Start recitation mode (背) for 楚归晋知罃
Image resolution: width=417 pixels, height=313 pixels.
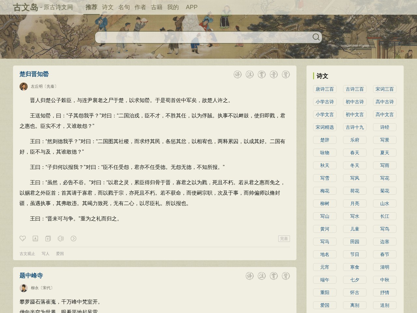pyautogui.click(x=286, y=75)
